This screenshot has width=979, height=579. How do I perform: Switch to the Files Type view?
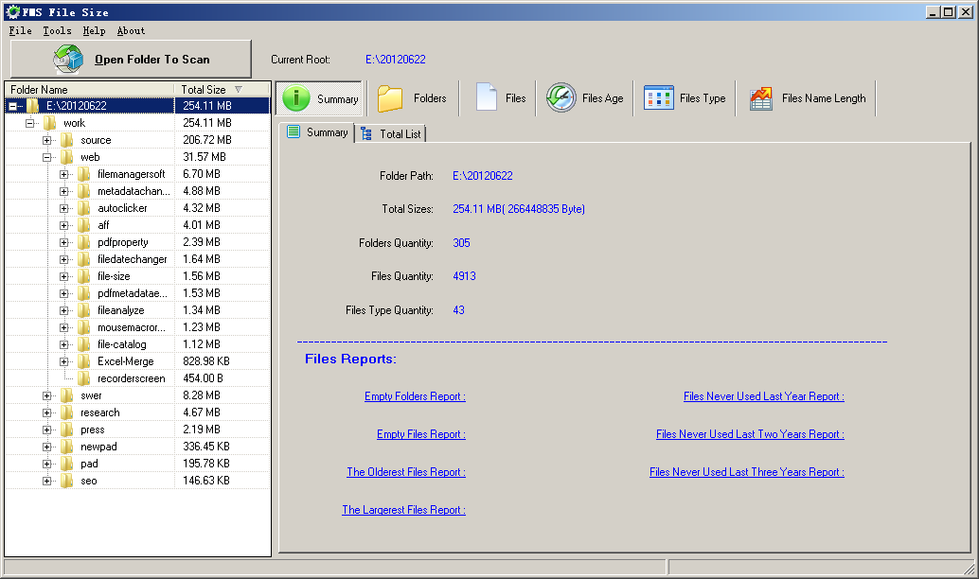pos(658,97)
